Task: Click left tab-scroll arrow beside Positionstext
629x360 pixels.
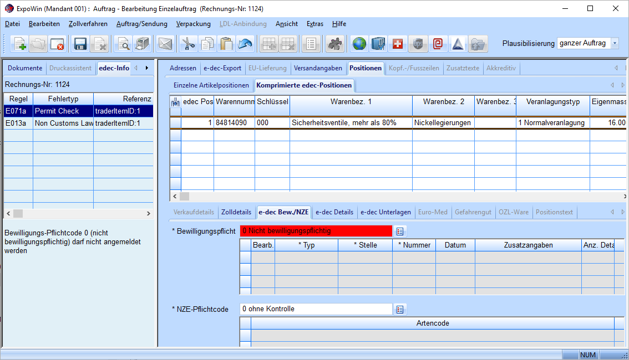Action: 612,212
